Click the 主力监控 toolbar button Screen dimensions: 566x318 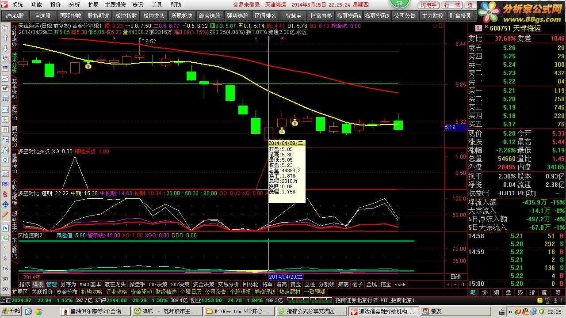tap(432, 15)
